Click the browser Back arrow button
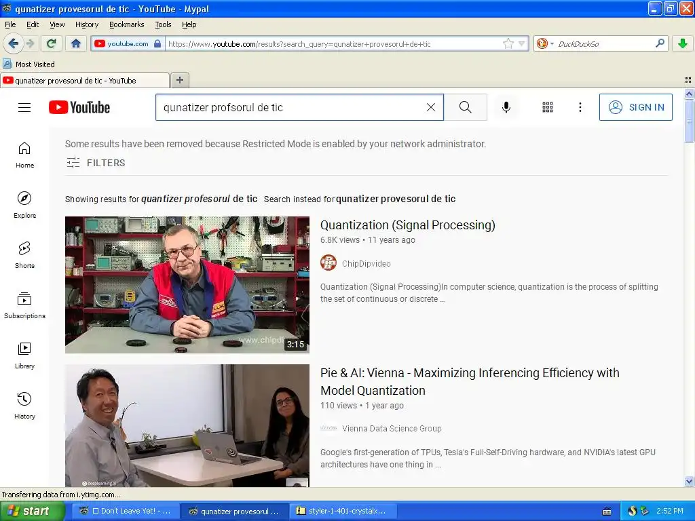Viewport: 695px width, 521px height. pyautogui.click(x=13, y=43)
